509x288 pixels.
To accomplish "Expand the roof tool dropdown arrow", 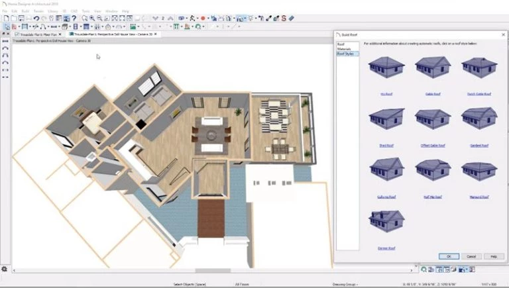I will pyautogui.click(x=113, y=26).
